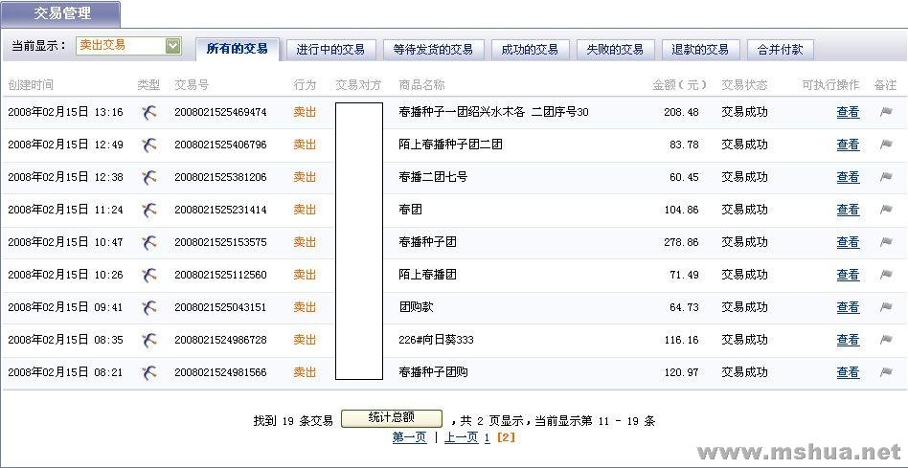Select the 等待发货的交易 tab
Viewport: 908px width, 468px height.
click(434, 50)
